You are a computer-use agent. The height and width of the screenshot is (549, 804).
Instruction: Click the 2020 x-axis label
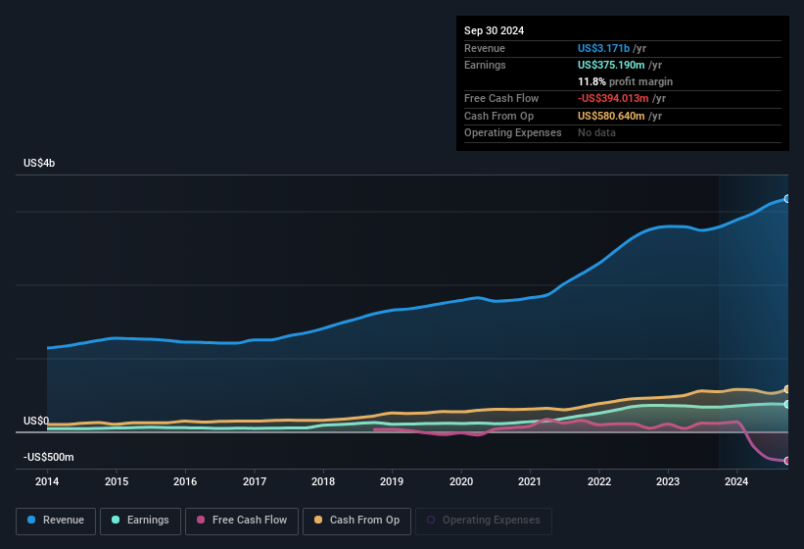(x=461, y=481)
